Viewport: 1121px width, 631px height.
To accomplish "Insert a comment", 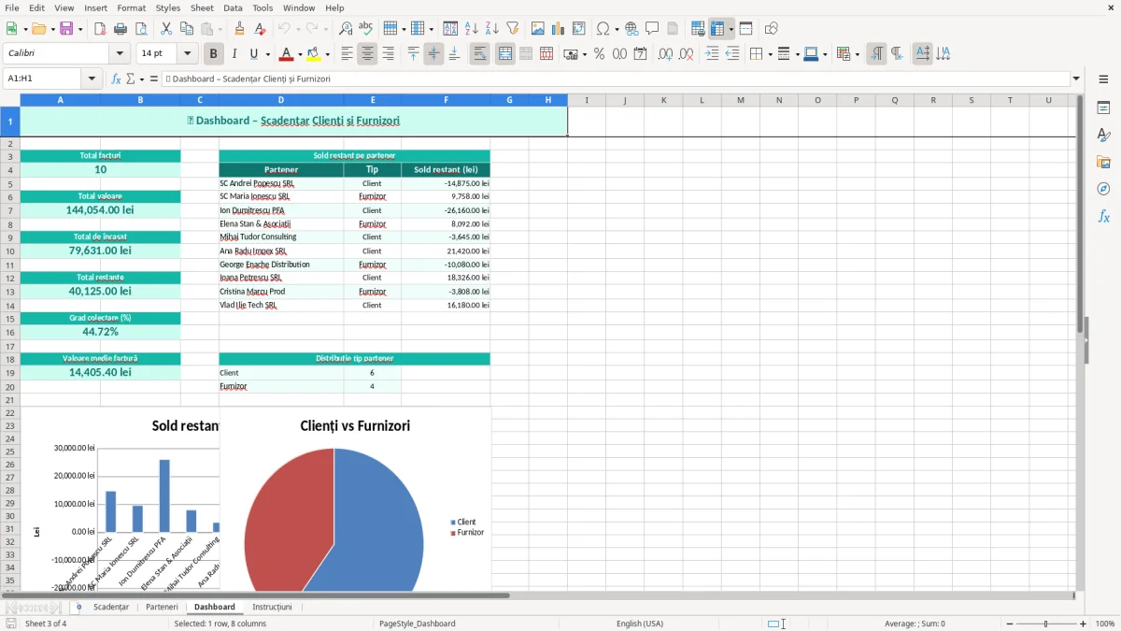I will [x=652, y=29].
